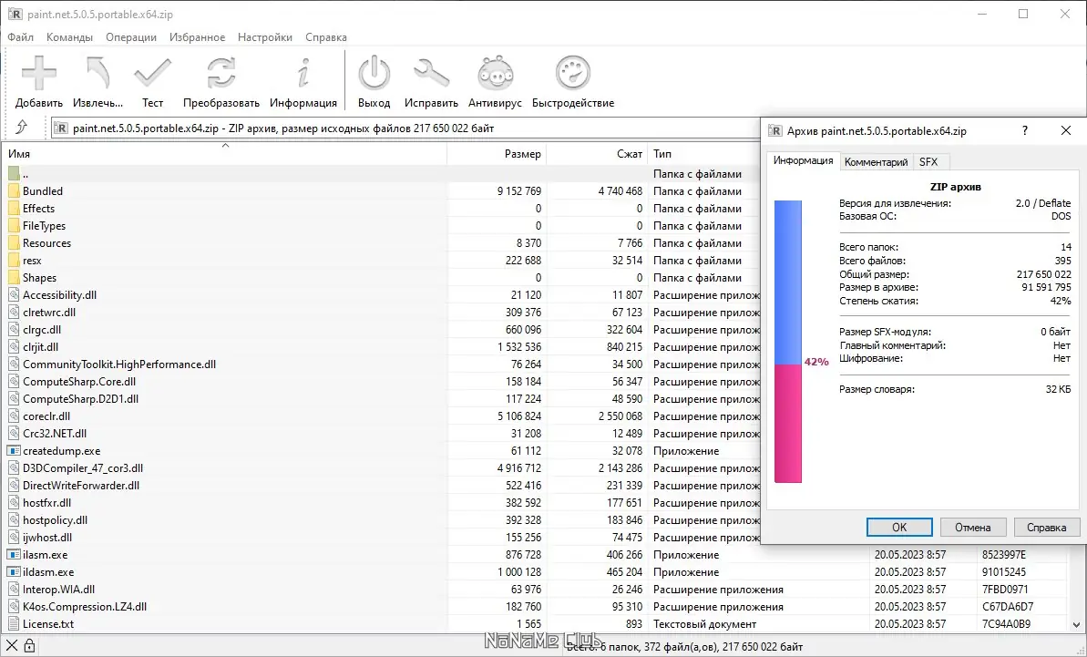Screen dimensions: 1087x657
Task: Select the Crc32.NET.dll file
Action: (x=55, y=434)
